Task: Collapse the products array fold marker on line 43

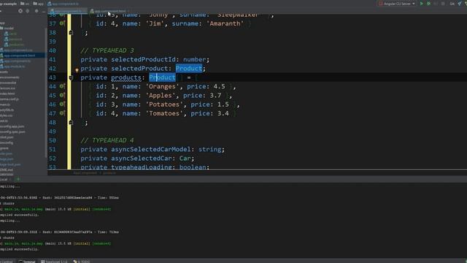Action: click(71, 77)
